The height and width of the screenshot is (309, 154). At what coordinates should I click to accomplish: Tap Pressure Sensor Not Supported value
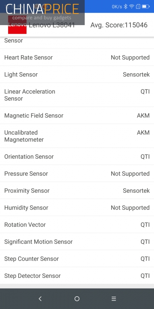click(130, 173)
